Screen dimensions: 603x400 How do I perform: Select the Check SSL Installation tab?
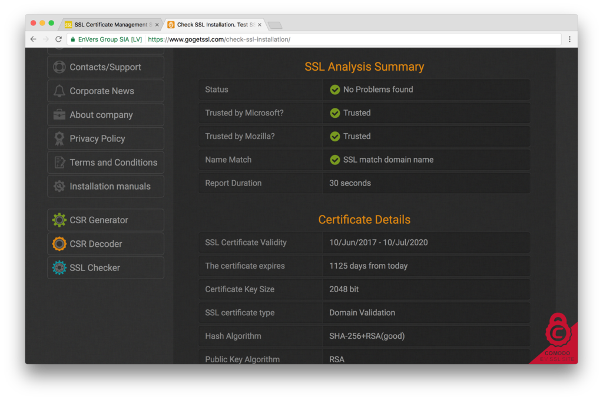[216, 25]
